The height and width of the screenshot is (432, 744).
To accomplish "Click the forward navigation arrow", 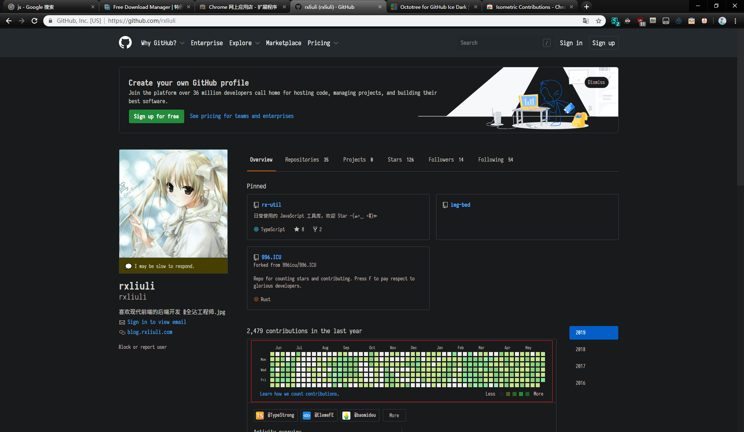I will [x=22, y=21].
